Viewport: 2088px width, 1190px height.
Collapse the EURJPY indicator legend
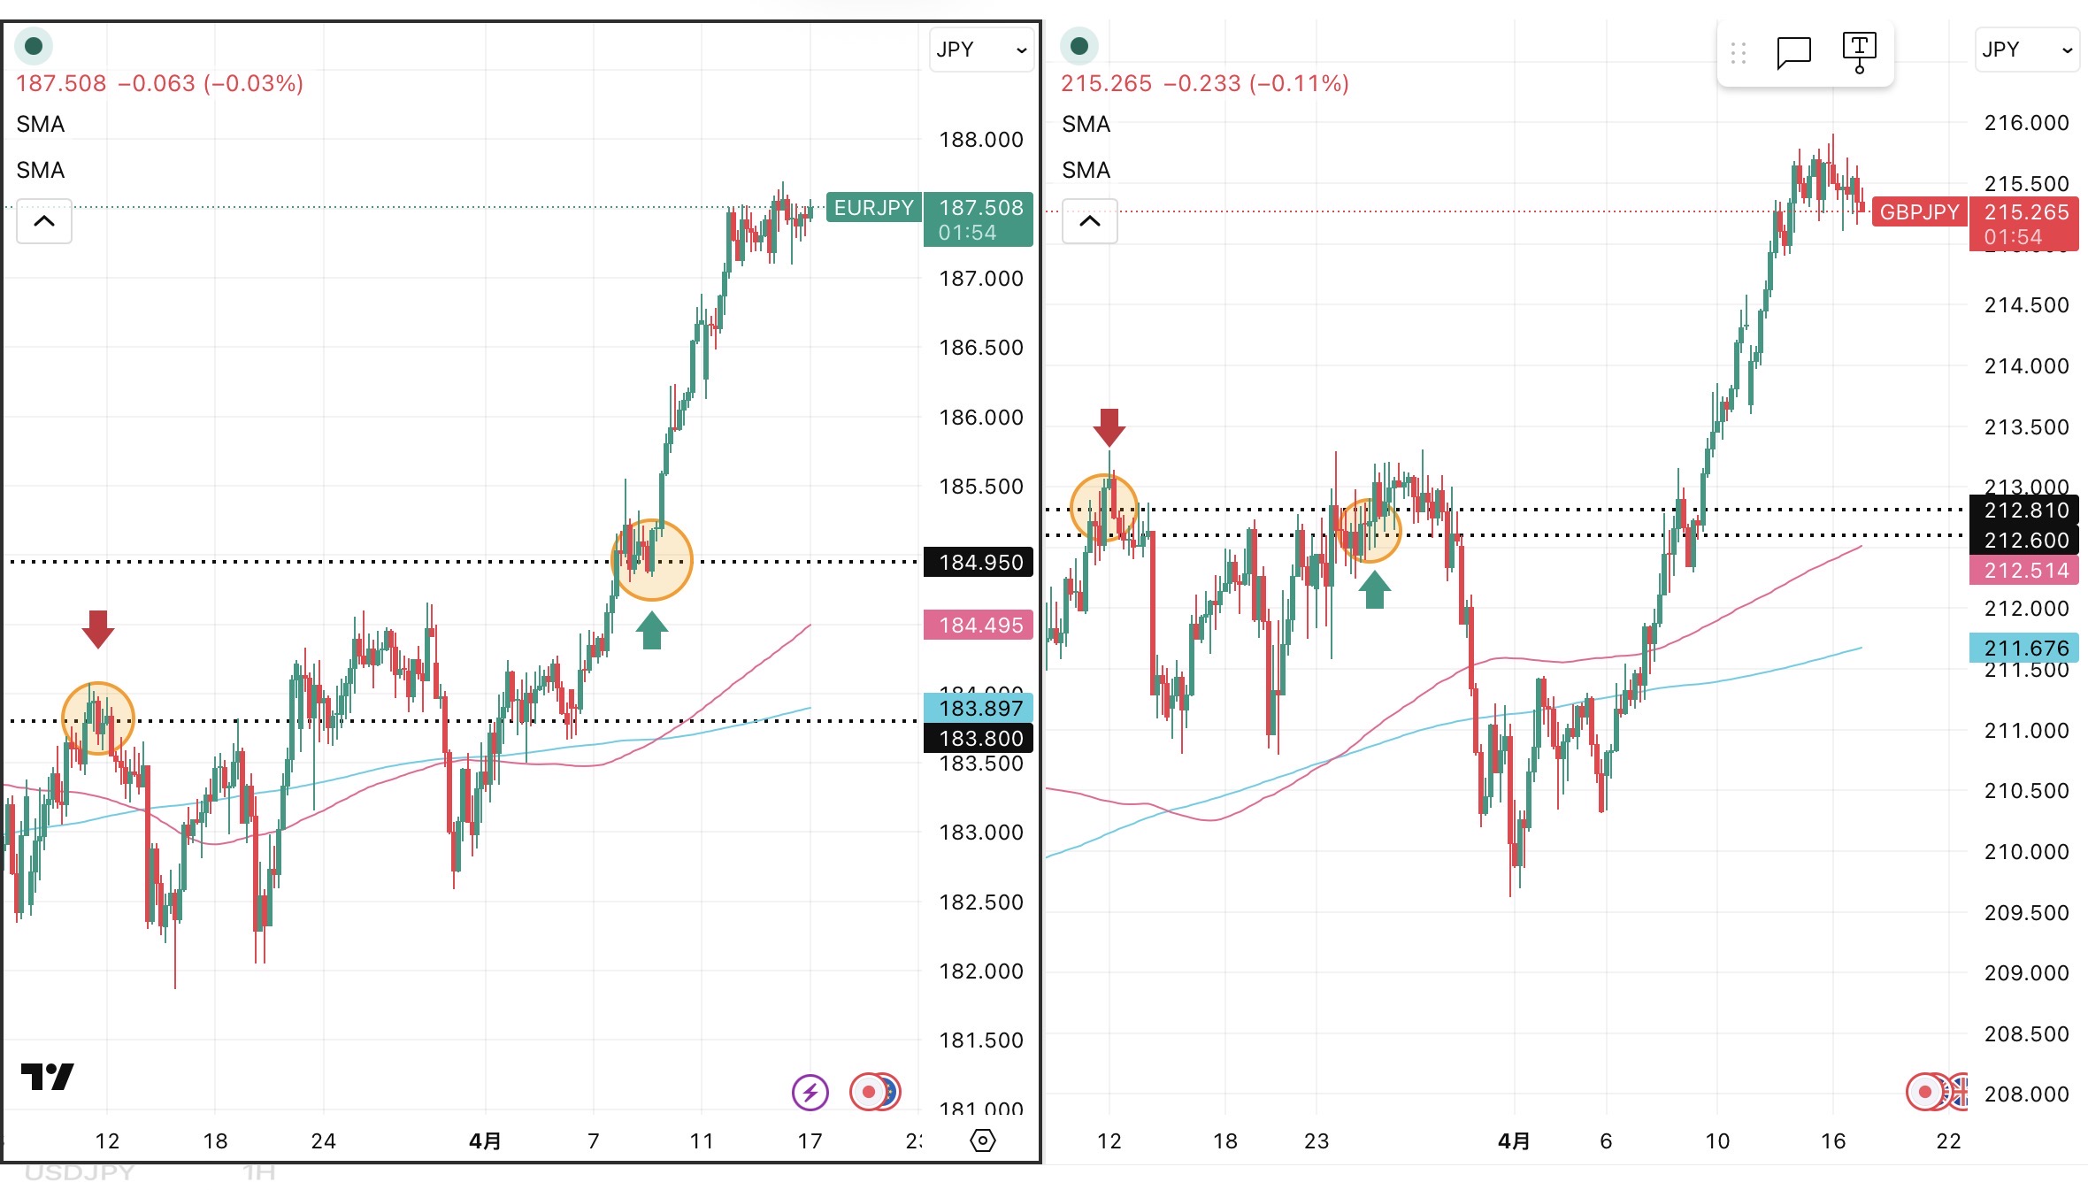click(44, 221)
